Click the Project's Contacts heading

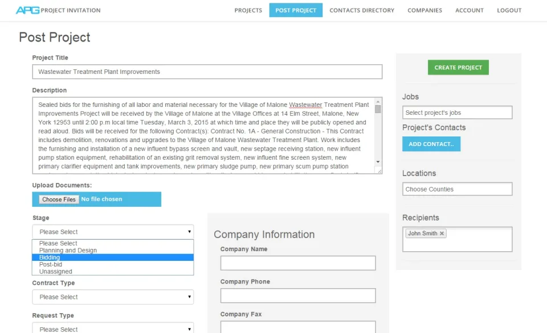pos(434,127)
